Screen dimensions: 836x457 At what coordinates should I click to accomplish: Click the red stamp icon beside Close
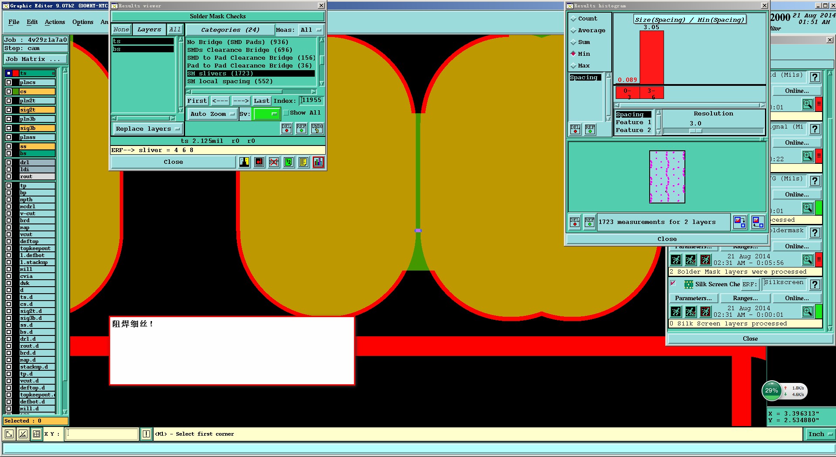(x=259, y=162)
